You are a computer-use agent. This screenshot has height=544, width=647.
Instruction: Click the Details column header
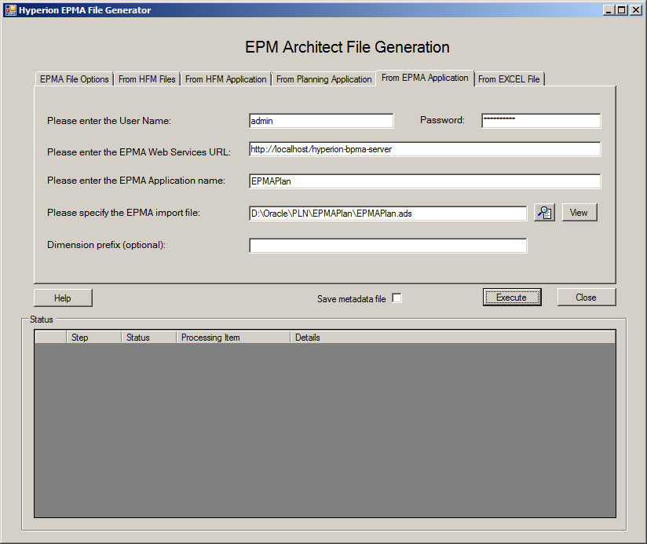point(452,338)
